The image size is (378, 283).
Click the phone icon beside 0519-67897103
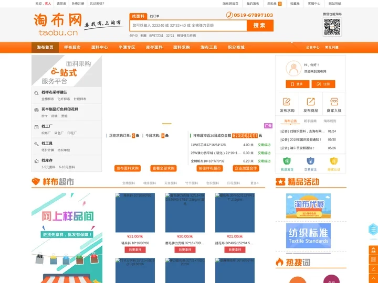[229, 15]
